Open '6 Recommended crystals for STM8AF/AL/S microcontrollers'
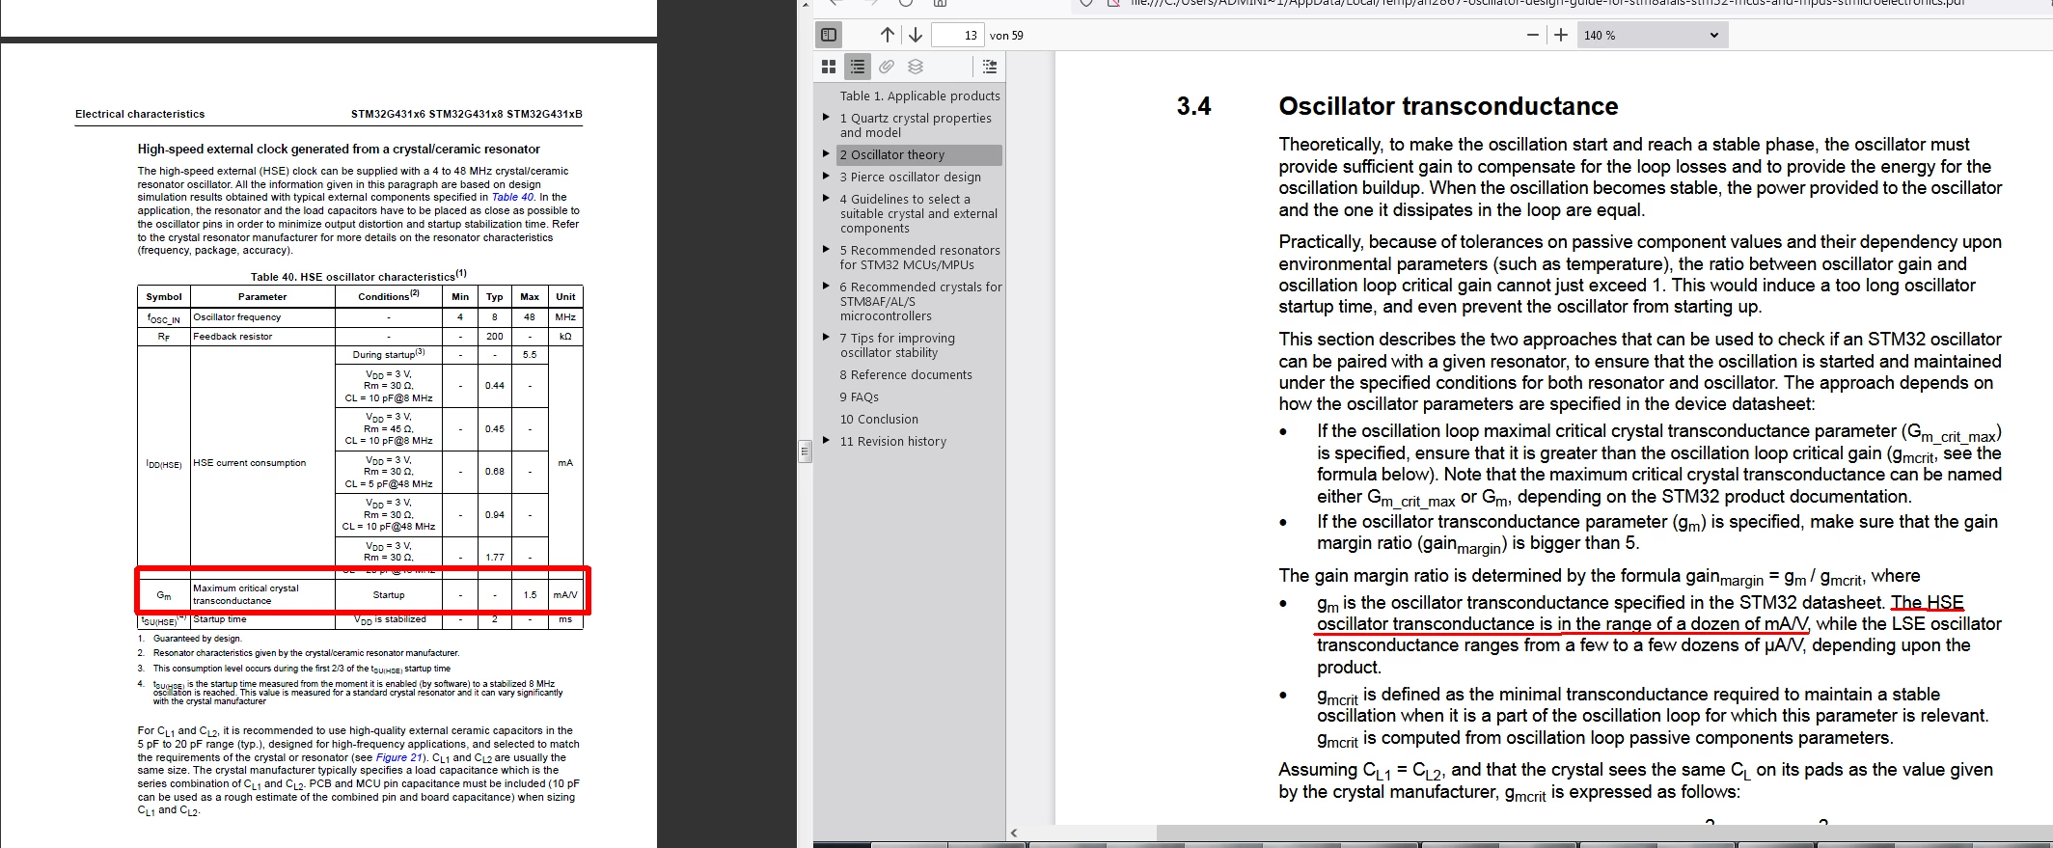Screen dimensions: 2053x848 920,301
